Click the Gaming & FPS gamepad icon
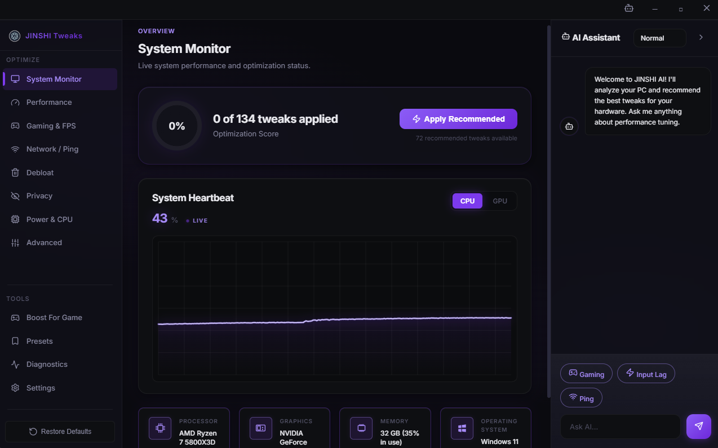Screen dimensions: 718x448 [x=15, y=126]
